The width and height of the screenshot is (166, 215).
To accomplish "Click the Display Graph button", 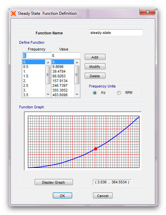I will [x=53, y=182].
